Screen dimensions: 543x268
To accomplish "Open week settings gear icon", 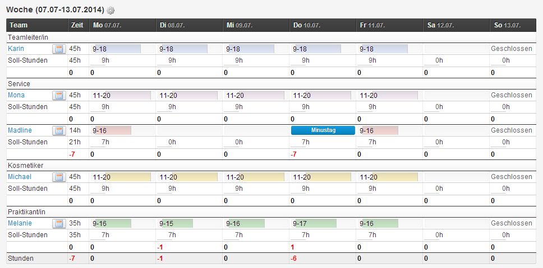I will (111, 11).
